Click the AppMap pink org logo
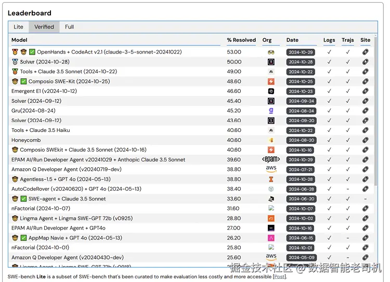 click(271, 238)
